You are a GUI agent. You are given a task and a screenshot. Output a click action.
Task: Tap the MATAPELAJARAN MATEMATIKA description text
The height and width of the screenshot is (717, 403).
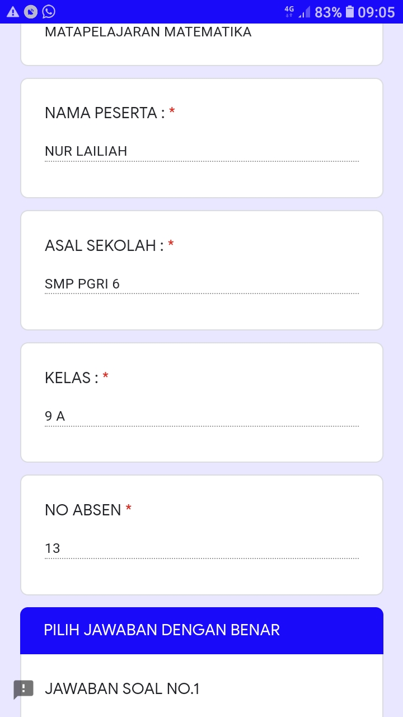[148, 32]
